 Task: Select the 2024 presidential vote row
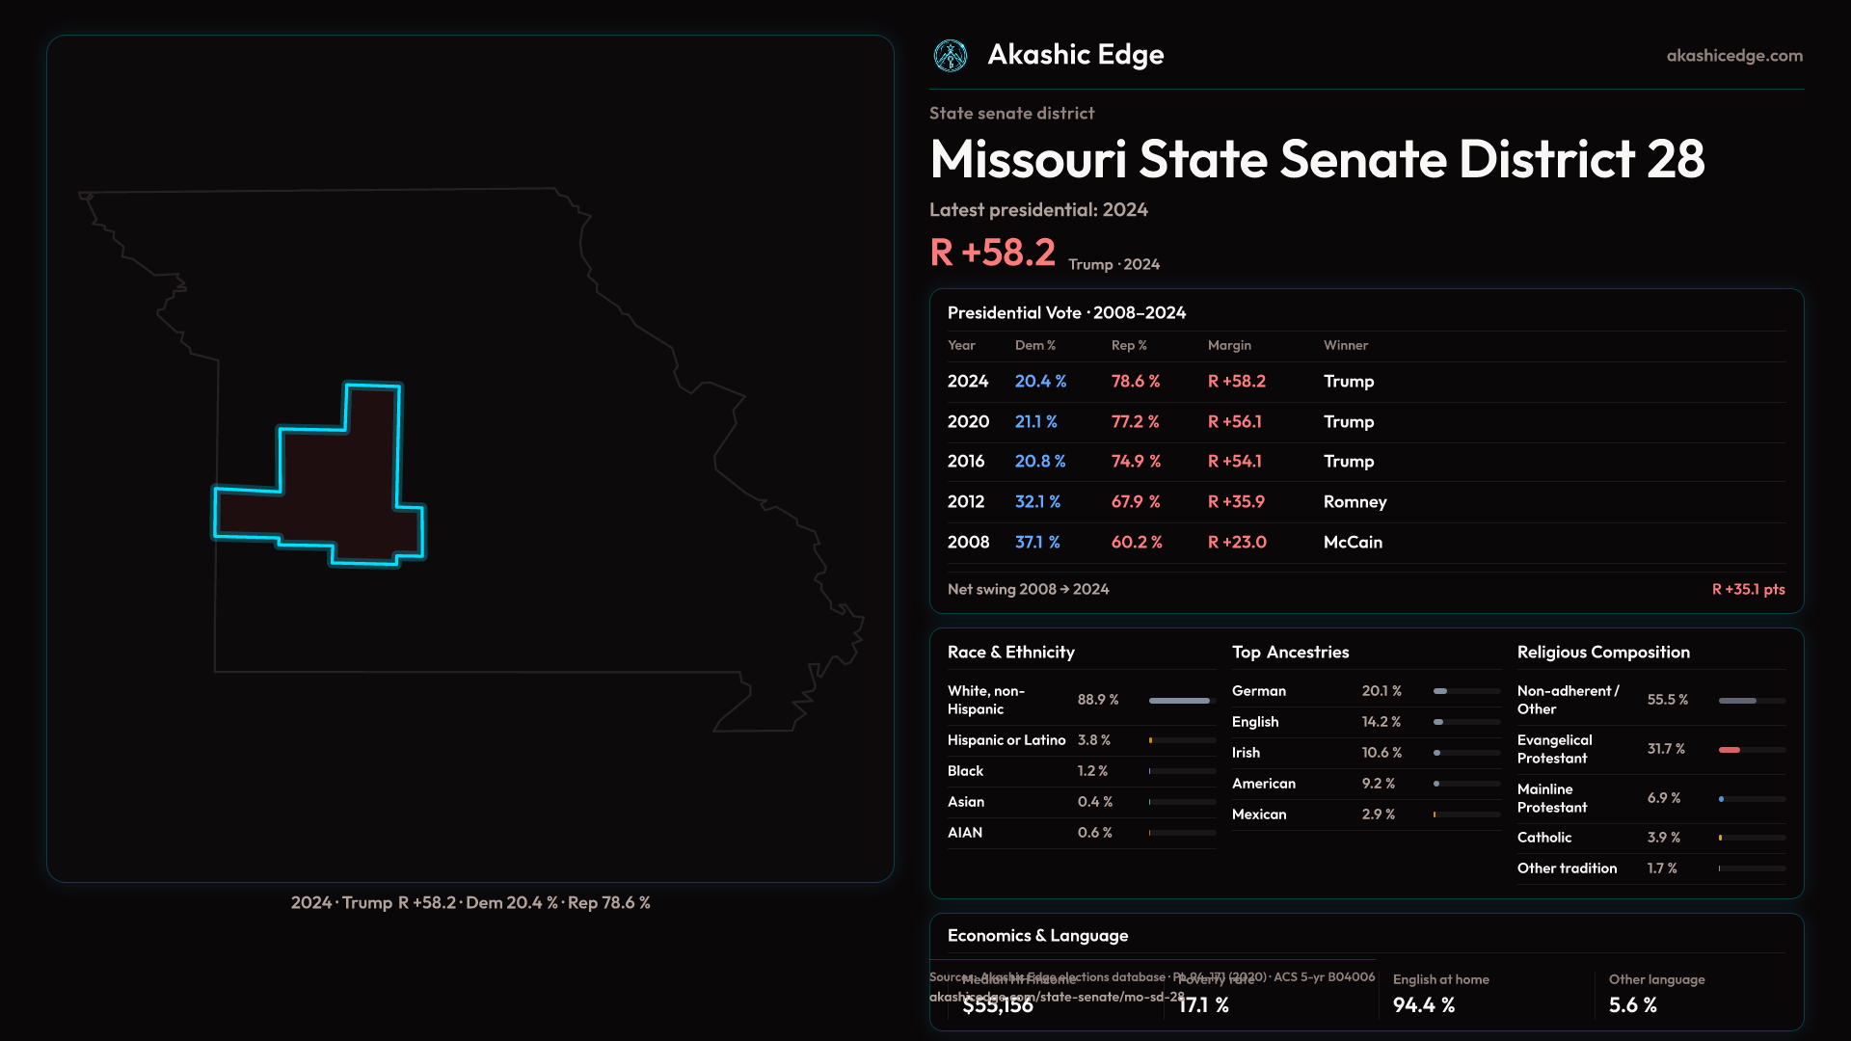pos(1365,382)
